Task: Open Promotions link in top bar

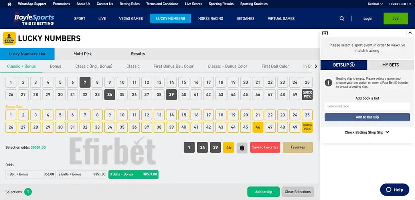Action: 61,4
